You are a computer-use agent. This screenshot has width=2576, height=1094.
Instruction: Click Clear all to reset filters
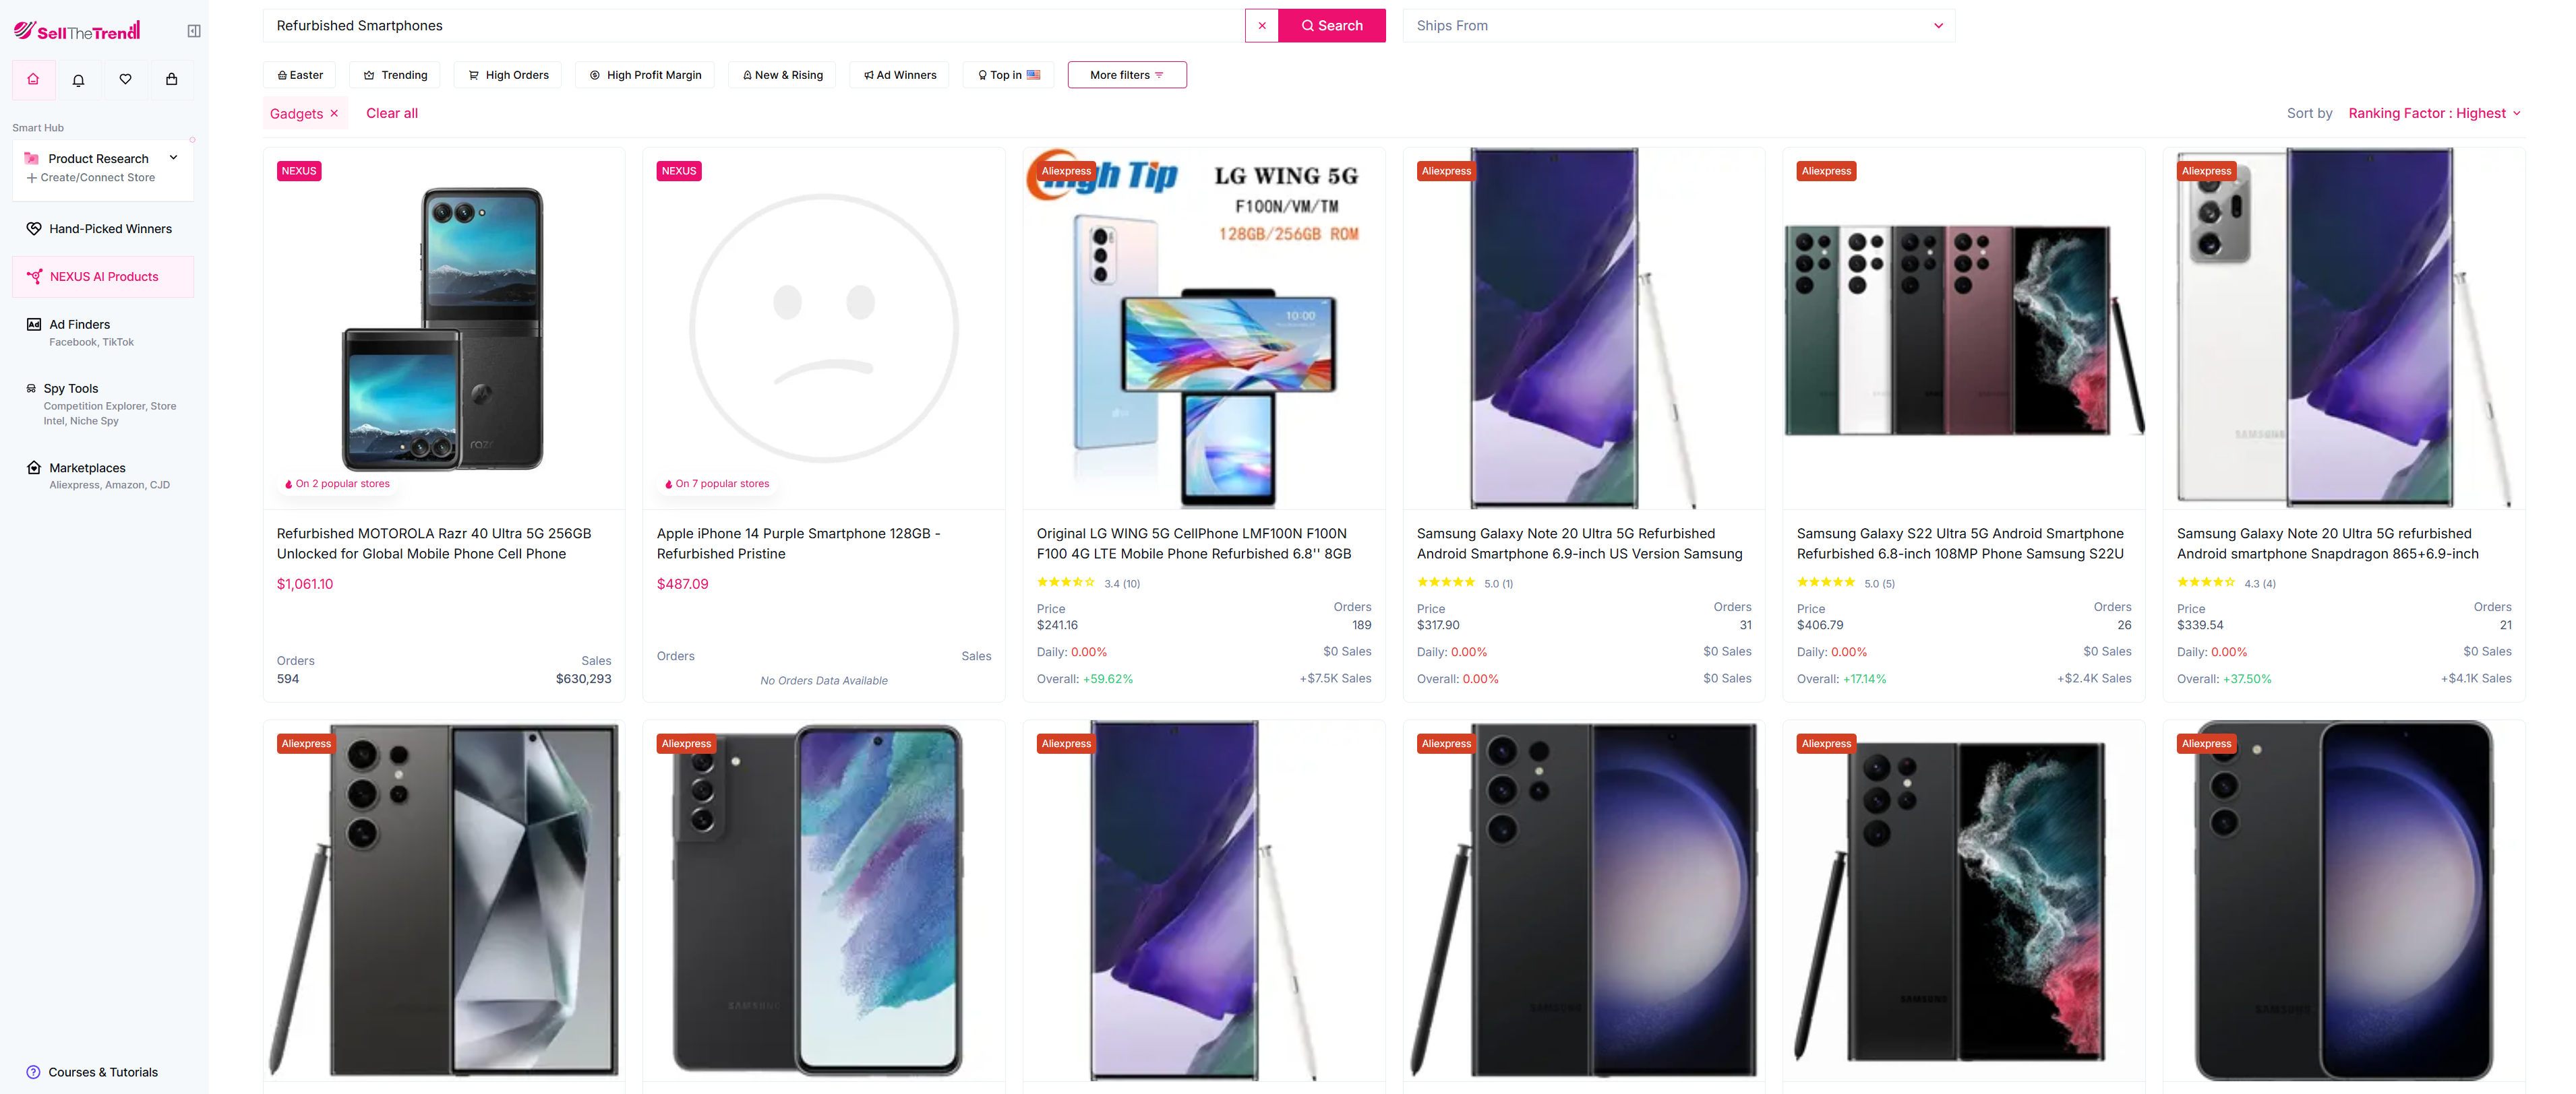tap(391, 113)
